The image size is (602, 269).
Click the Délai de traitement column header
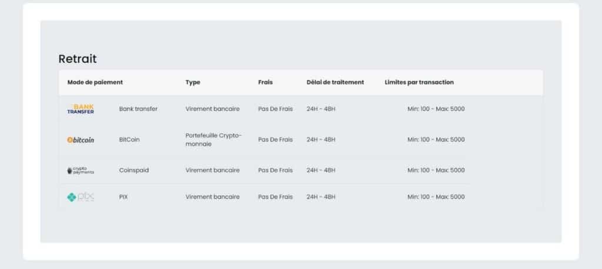coord(335,82)
